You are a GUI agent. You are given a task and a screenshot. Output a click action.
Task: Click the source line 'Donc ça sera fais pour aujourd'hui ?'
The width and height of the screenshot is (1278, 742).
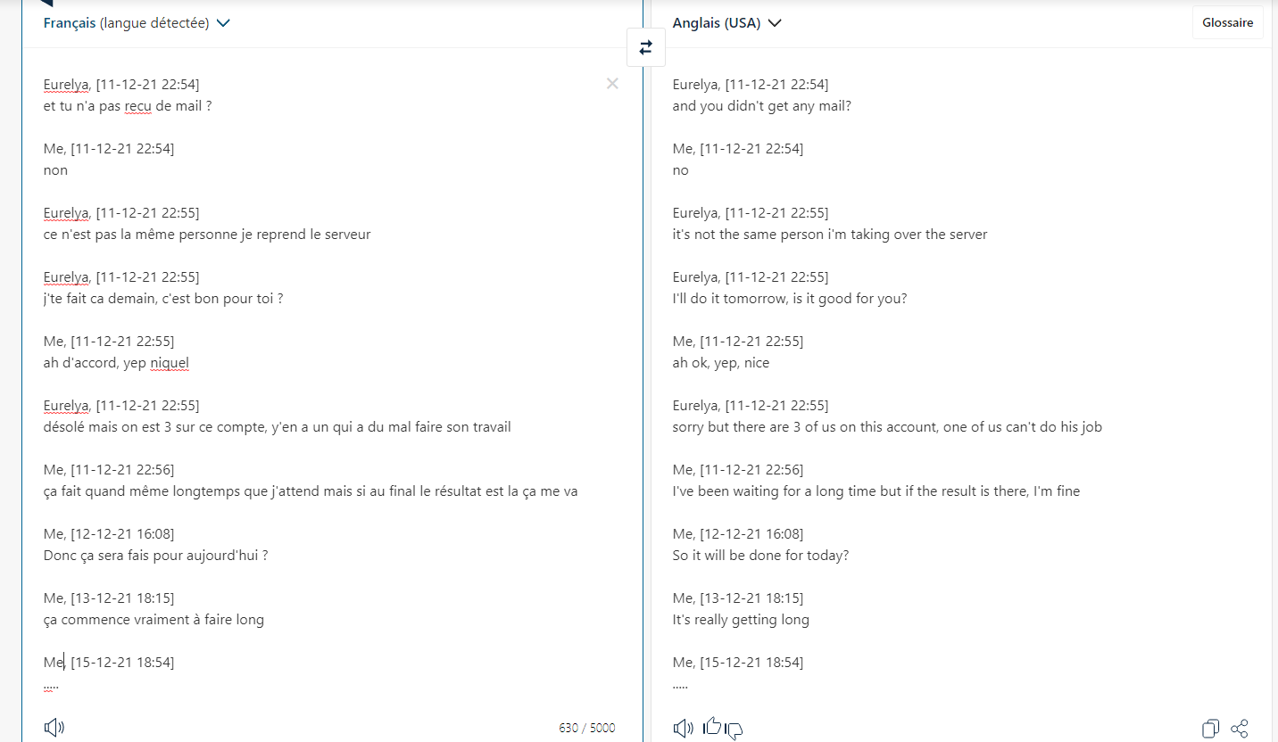156,555
